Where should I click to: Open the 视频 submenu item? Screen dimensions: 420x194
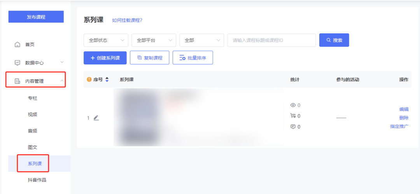tap(32, 114)
